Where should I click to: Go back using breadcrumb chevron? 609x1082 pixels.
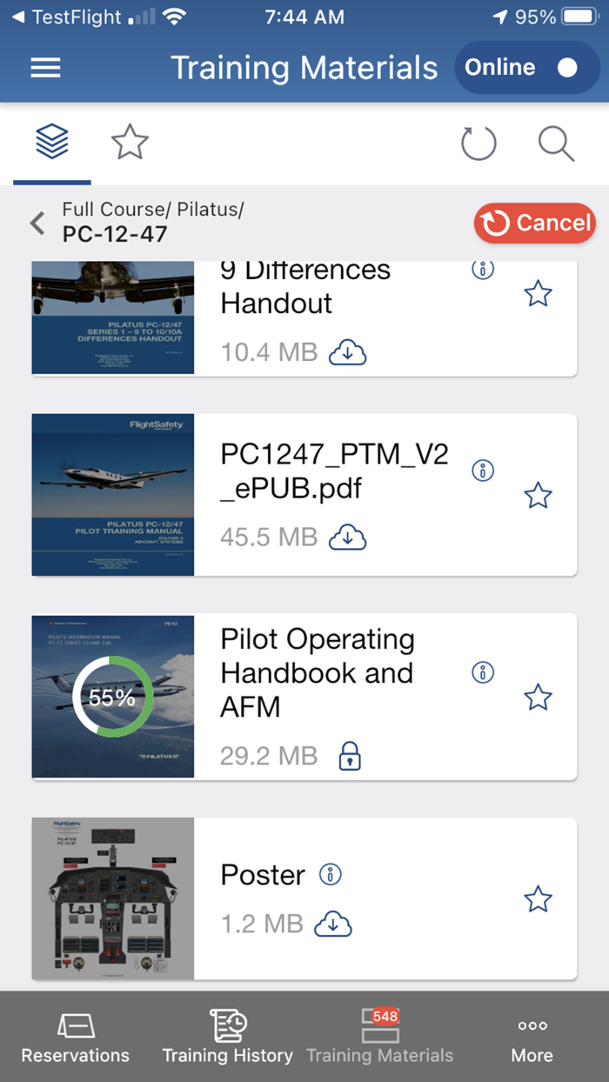(37, 224)
